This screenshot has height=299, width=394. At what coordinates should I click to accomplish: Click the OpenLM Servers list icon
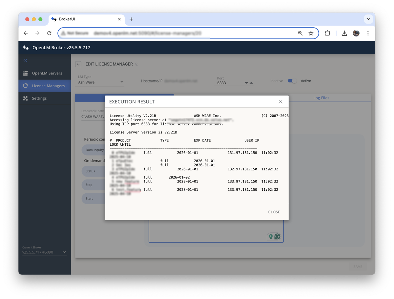point(25,73)
